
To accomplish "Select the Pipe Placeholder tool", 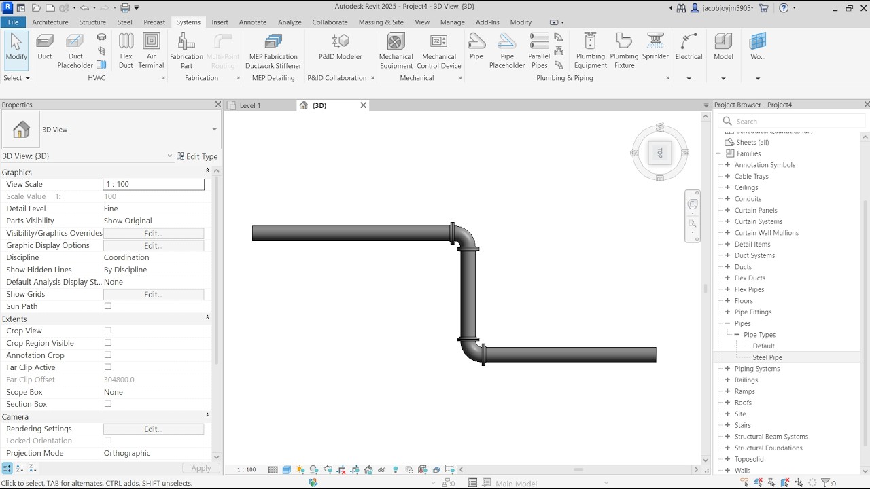I will 507,51.
